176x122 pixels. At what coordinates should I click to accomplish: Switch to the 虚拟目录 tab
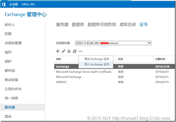pos(128,24)
